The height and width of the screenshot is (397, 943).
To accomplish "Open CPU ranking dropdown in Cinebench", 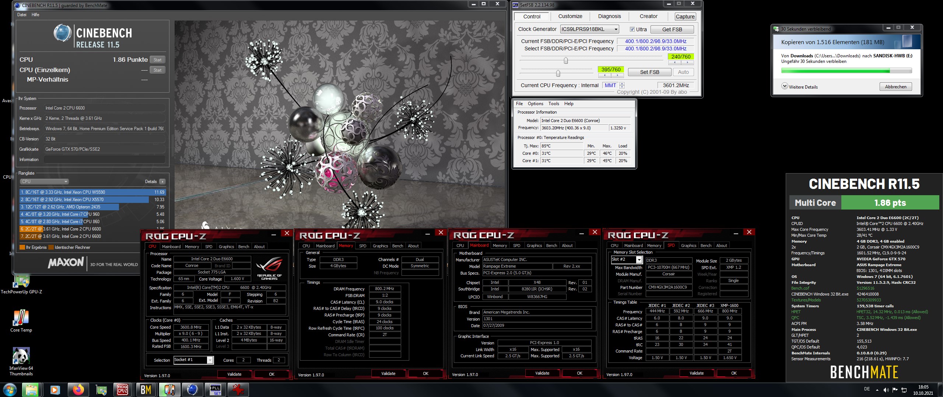I will (x=44, y=182).
